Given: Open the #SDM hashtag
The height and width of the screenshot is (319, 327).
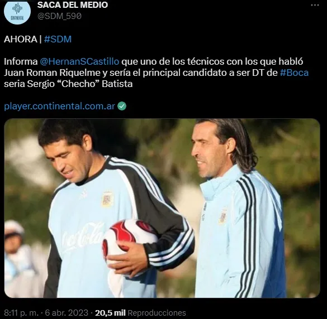Looking at the screenshot, I should pyautogui.click(x=58, y=39).
